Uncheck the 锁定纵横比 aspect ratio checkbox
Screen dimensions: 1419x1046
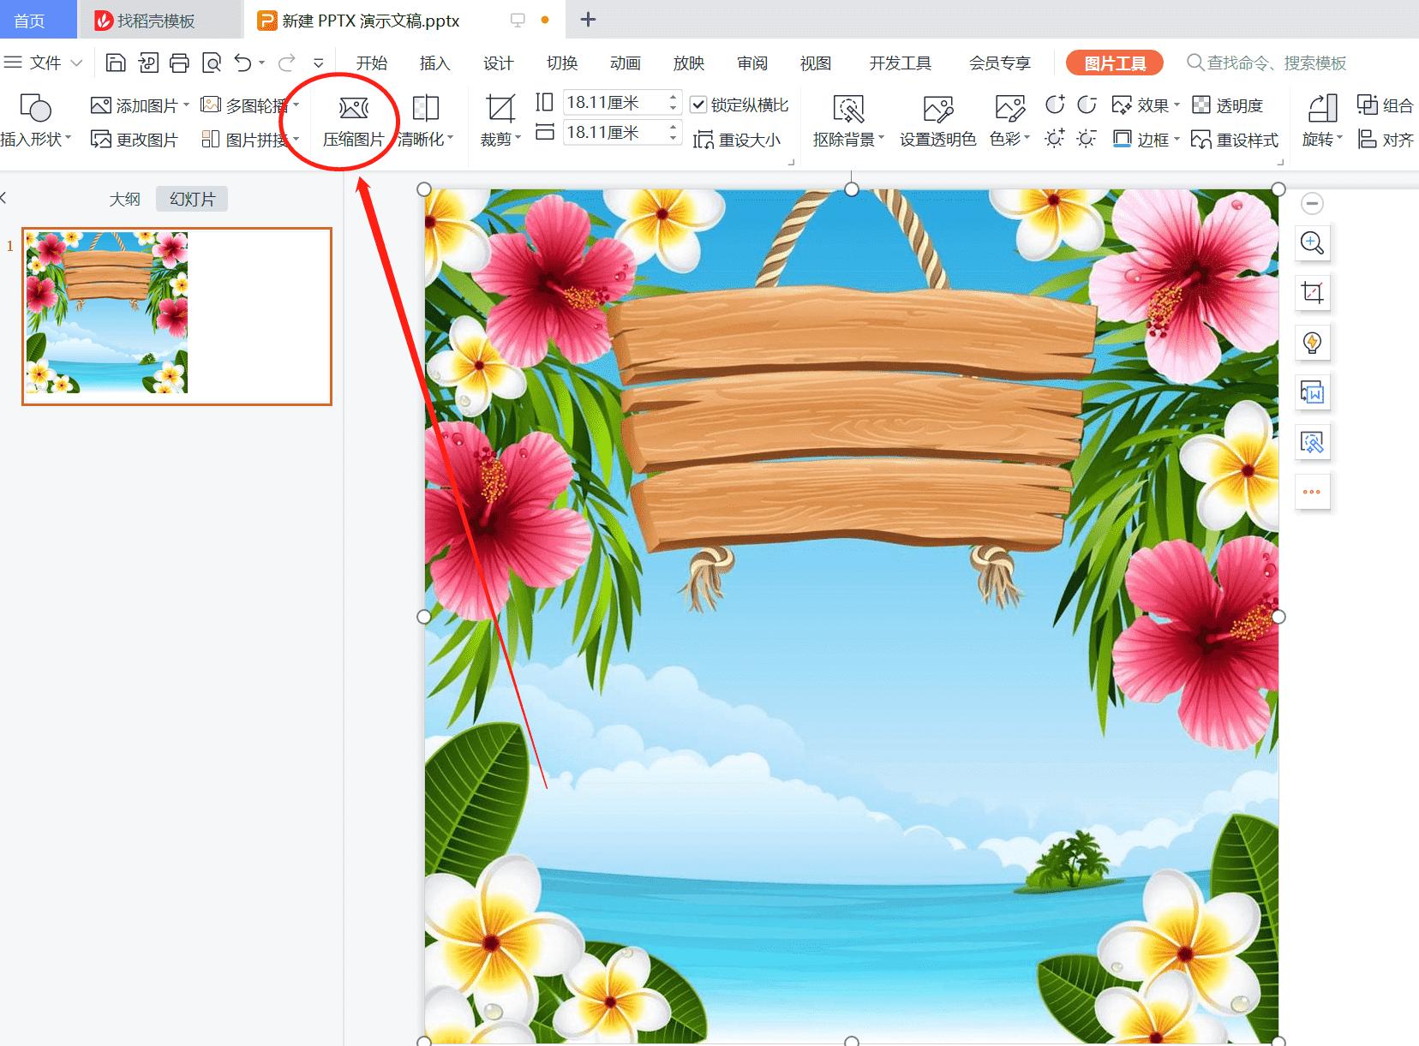click(700, 103)
